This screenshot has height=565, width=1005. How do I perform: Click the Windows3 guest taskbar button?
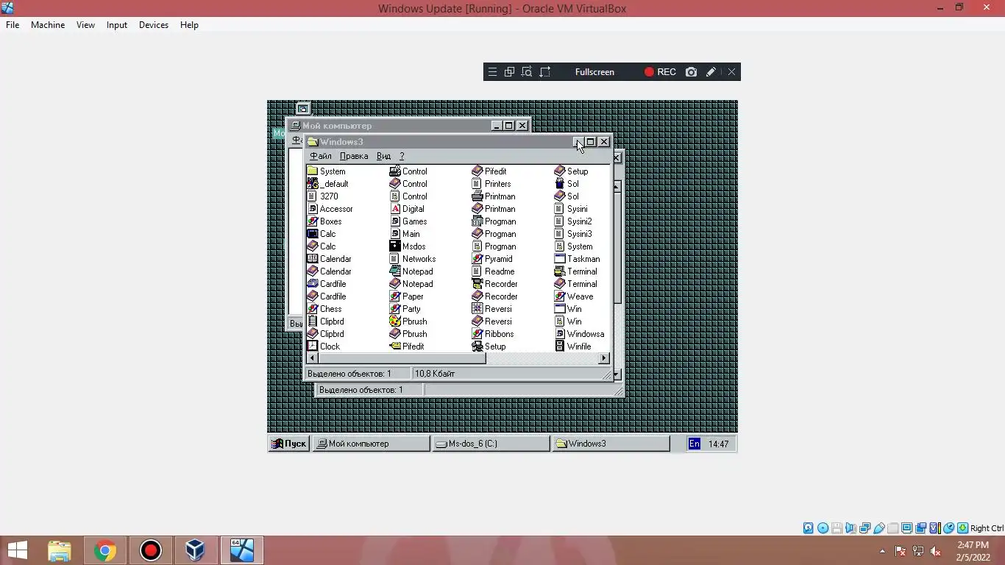click(x=611, y=444)
